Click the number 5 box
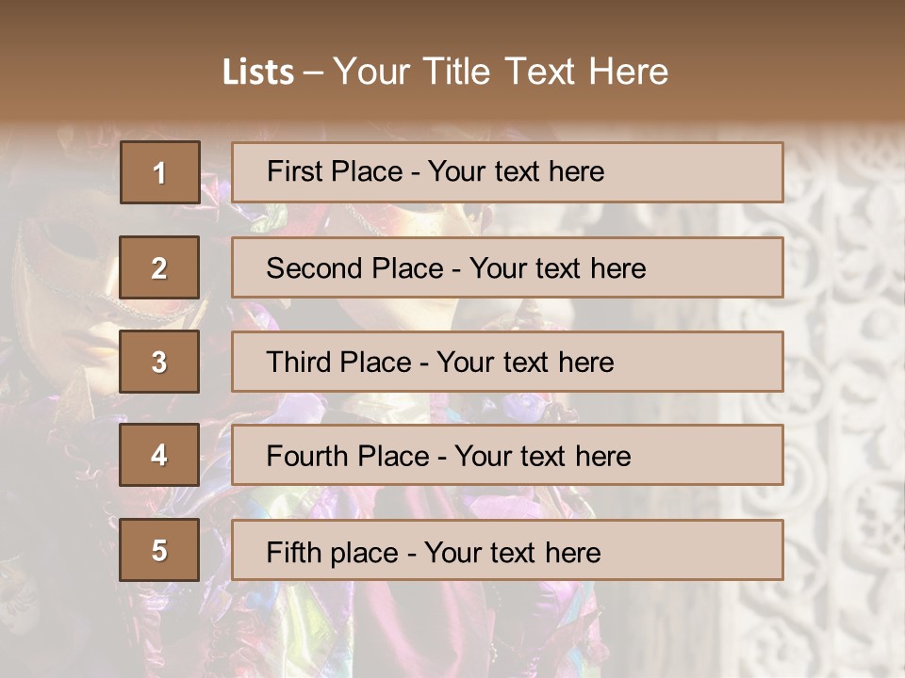 [159, 550]
